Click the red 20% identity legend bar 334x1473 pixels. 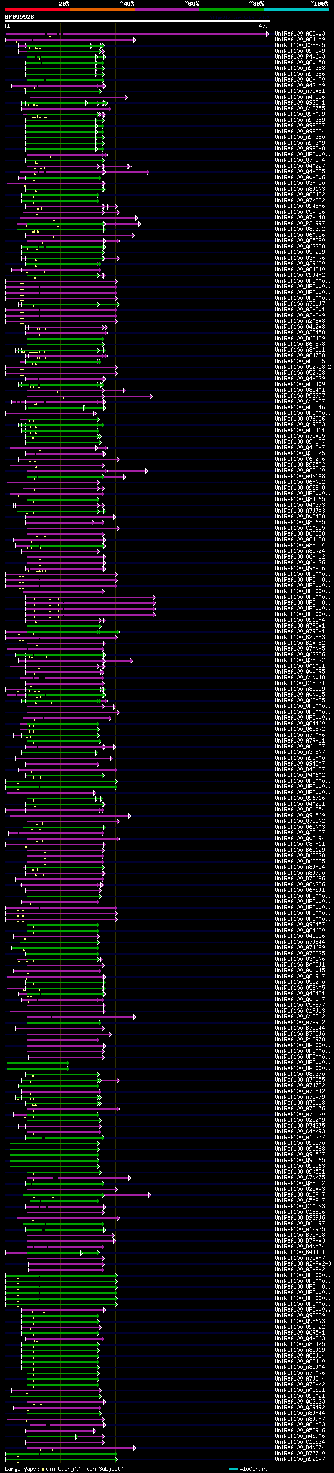(37, 10)
